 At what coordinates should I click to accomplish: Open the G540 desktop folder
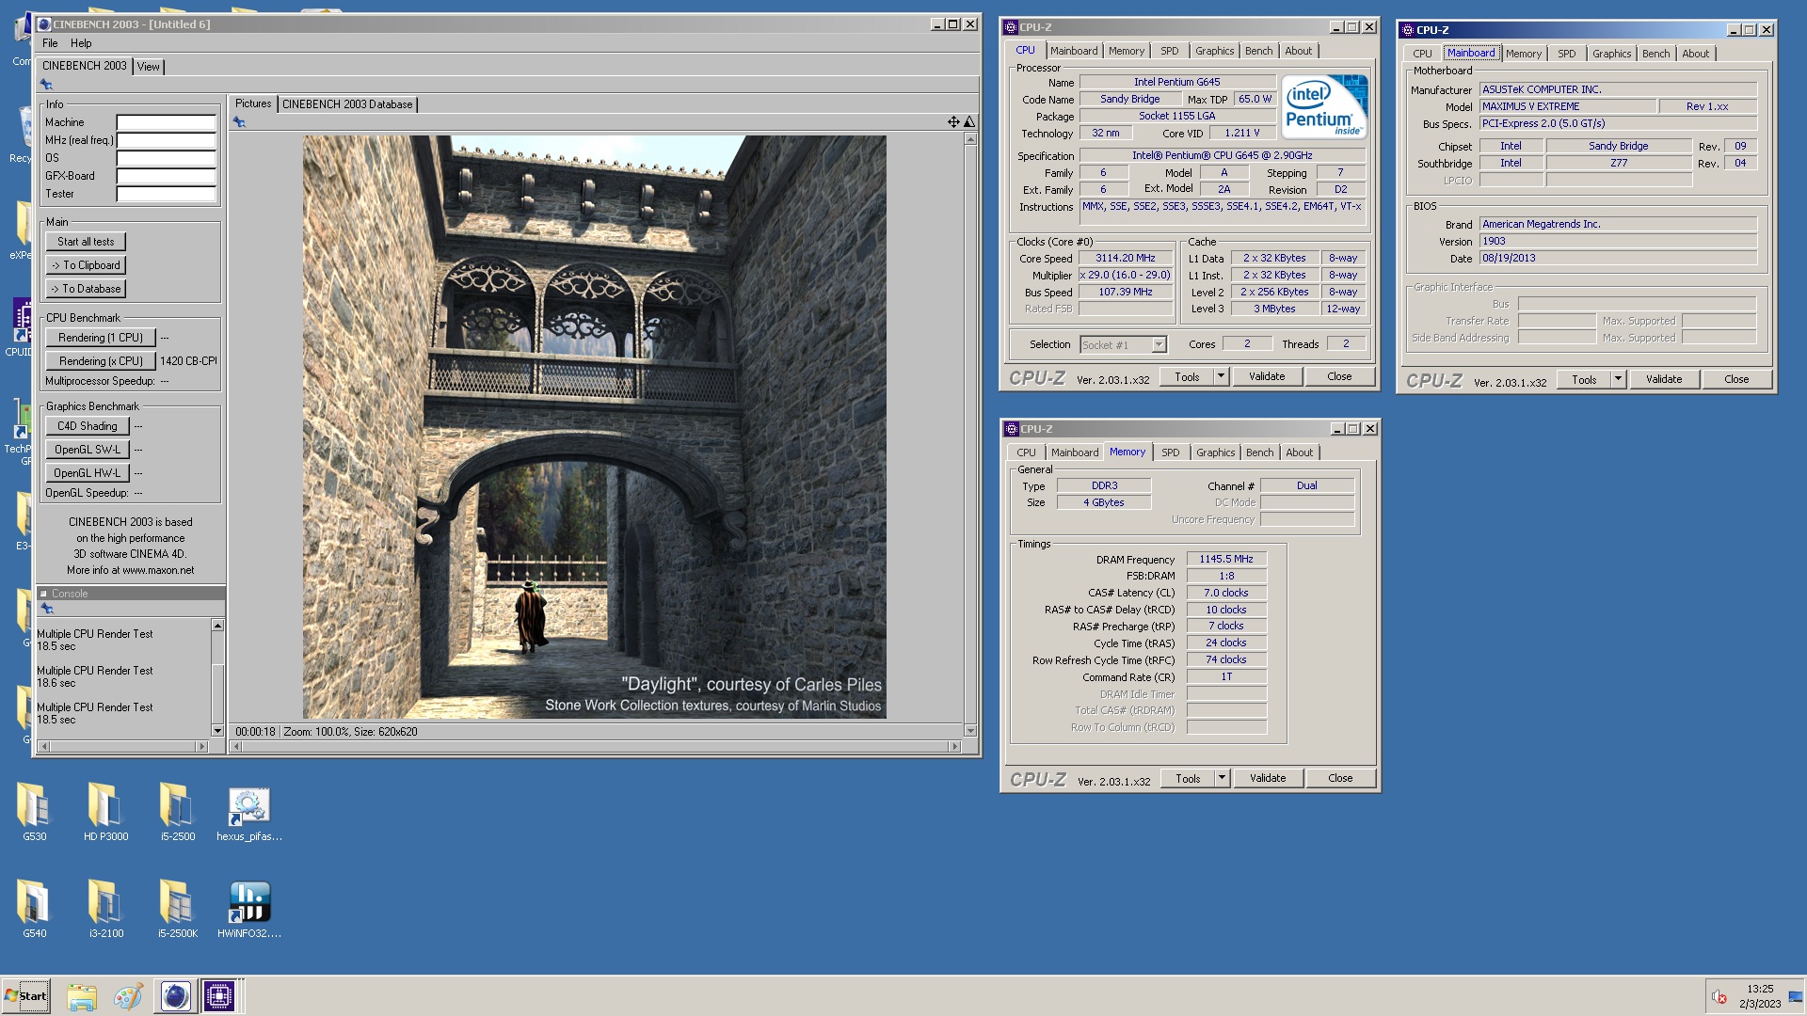[34, 908]
